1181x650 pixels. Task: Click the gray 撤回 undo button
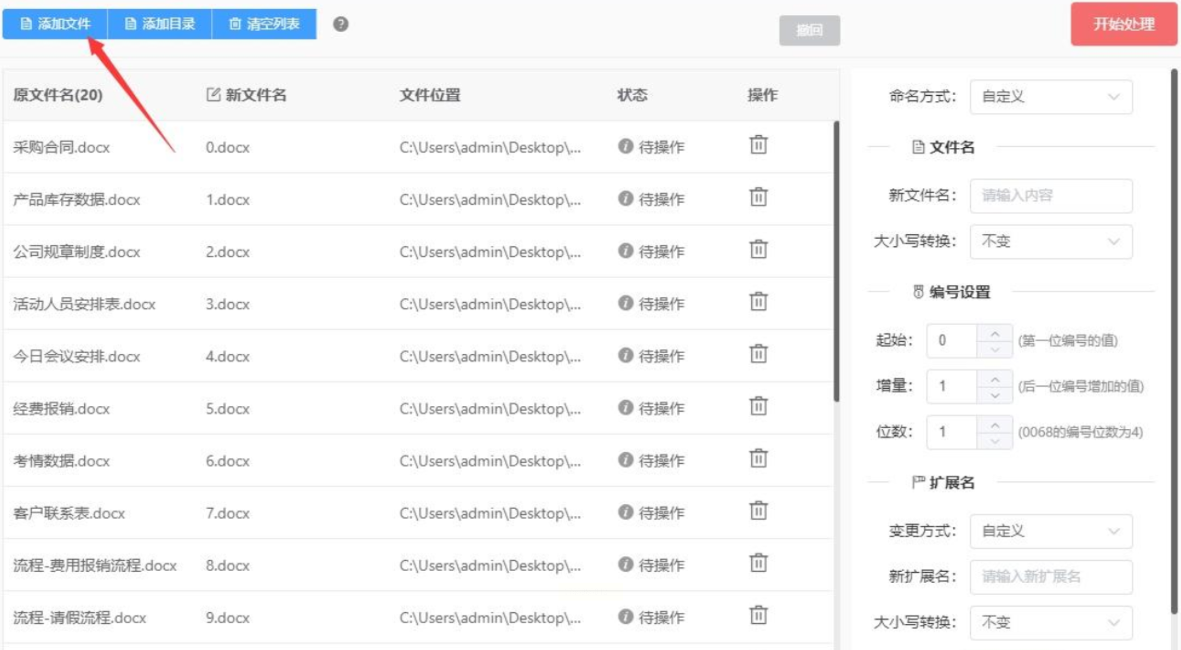[x=809, y=30]
